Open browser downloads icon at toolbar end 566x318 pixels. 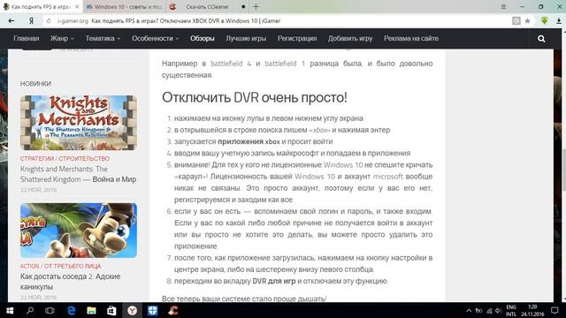(x=559, y=21)
